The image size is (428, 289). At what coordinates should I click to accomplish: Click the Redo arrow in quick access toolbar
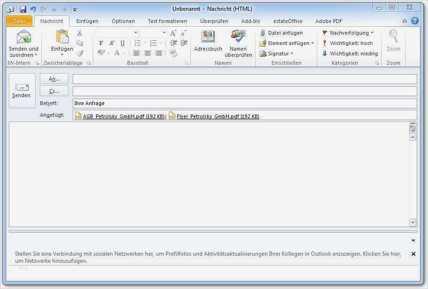(x=44, y=9)
